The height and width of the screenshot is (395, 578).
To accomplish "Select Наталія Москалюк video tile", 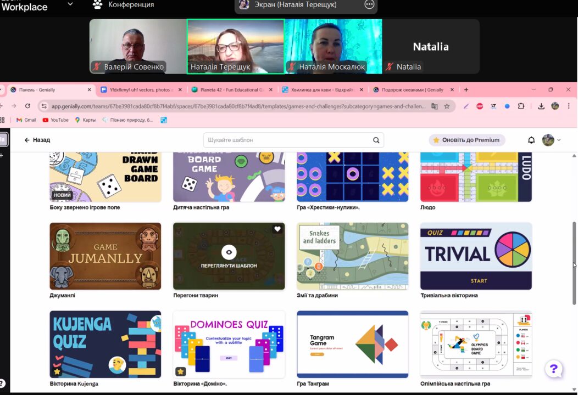I will [x=334, y=47].
